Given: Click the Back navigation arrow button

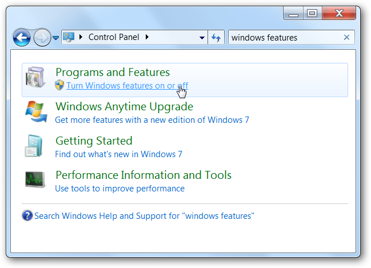Looking at the screenshot, I should click(22, 38).
